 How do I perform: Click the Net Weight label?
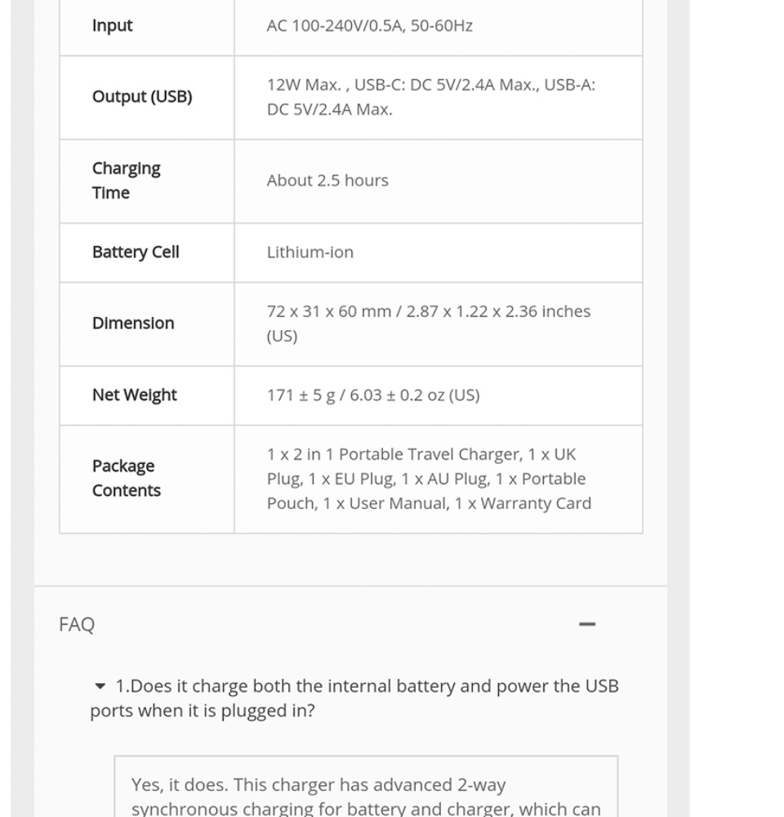[x=135, y=395]
